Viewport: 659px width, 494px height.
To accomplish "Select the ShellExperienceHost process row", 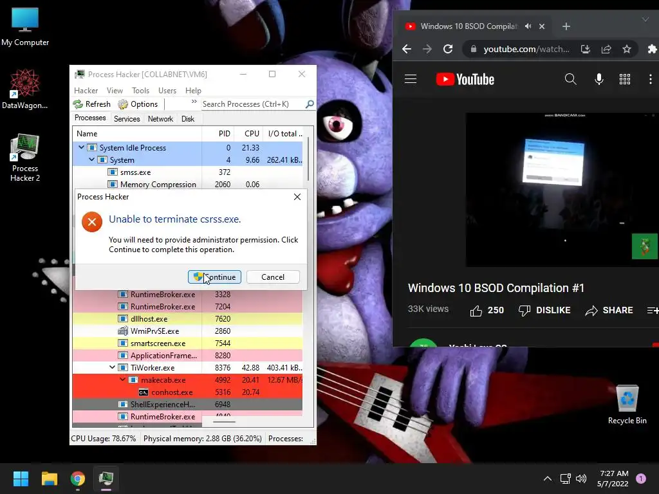I will [187, 404].
